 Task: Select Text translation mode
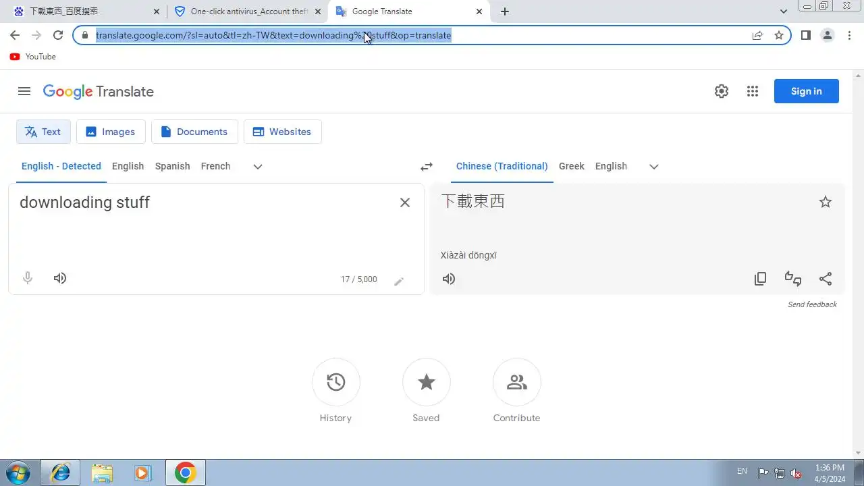coord(43,132)
